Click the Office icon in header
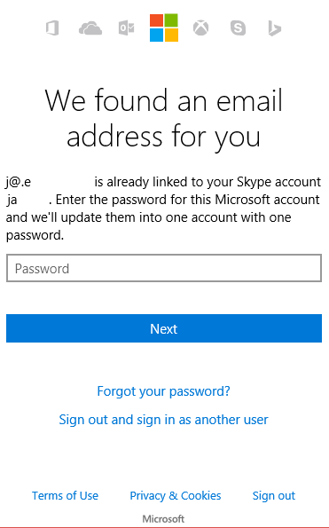This screenshot has width=329, height=528. (x=52, y=28)
